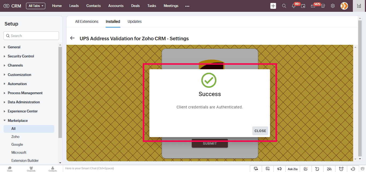Open the settings gear icon

tap(333, 6)
